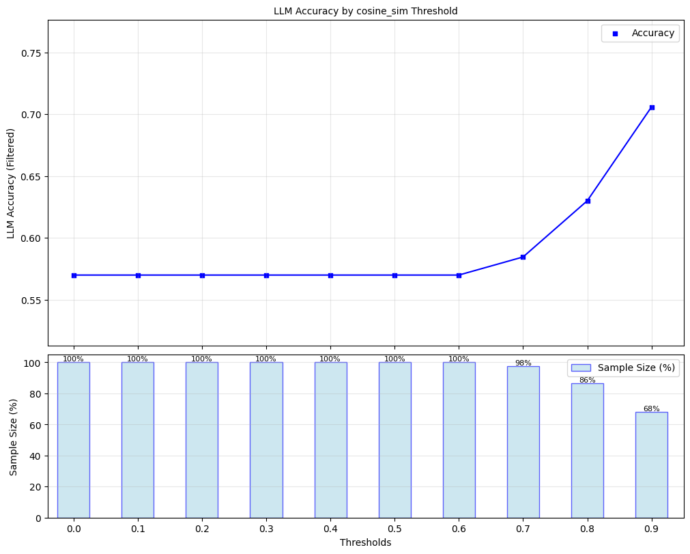The image size is (690, 554).
Task: Pick the accuracy data point at threshold 0.4
Action: (330, 275)
